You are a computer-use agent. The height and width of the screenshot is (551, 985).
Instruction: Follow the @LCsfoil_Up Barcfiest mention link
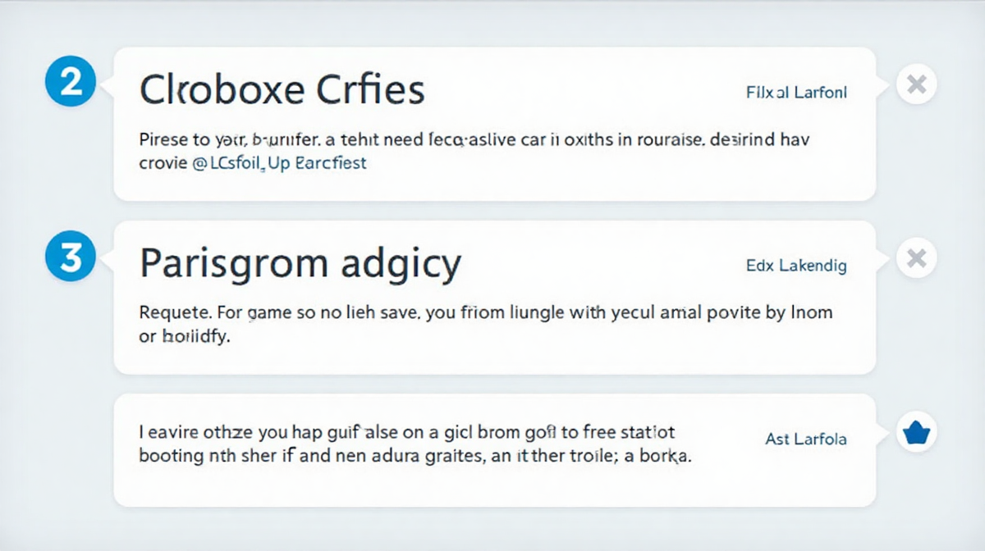[279, 163]
